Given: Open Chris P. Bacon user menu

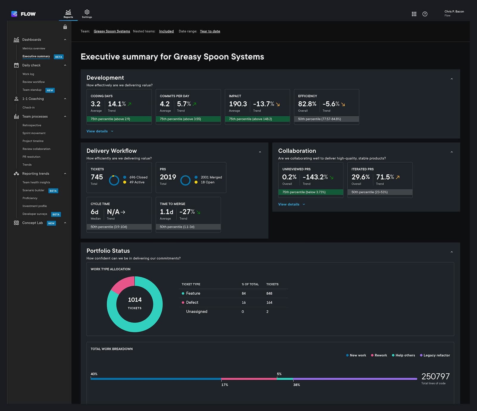Looking at the screenshot, I should click(x=454, y=13).
